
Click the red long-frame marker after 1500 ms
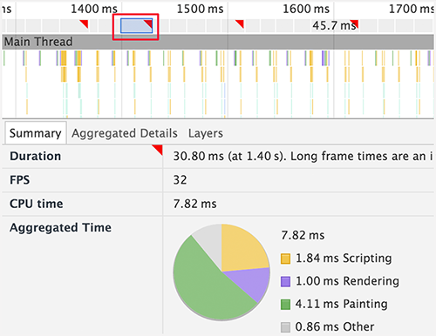coord(240,24)
